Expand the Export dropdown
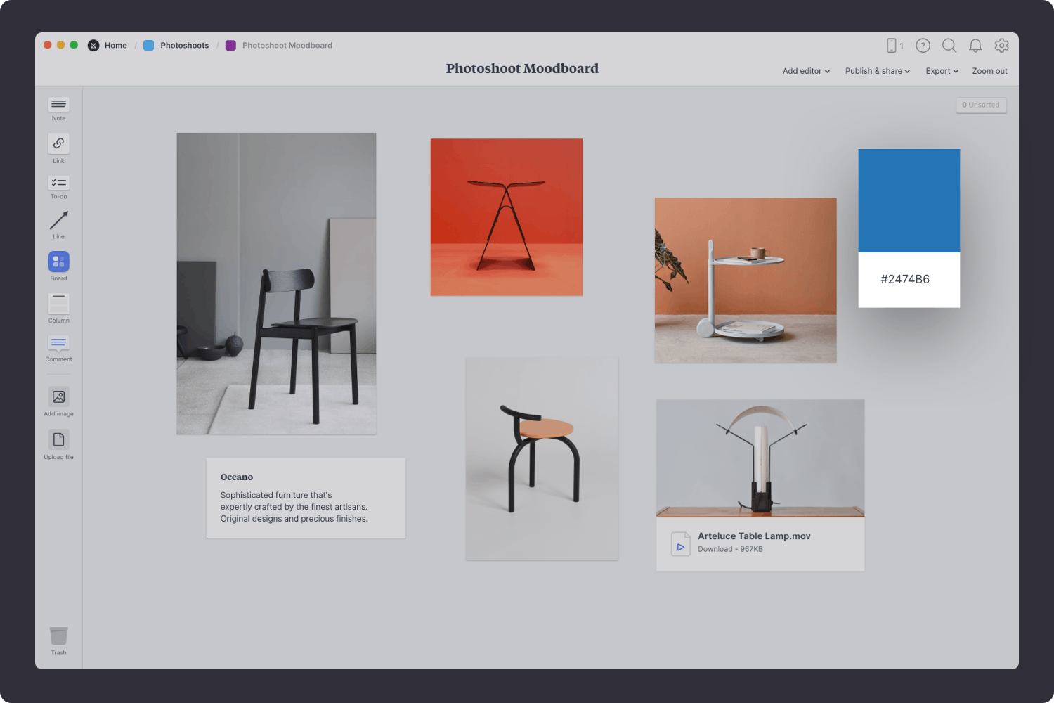 pyautogui.click(x=942, y=71)
